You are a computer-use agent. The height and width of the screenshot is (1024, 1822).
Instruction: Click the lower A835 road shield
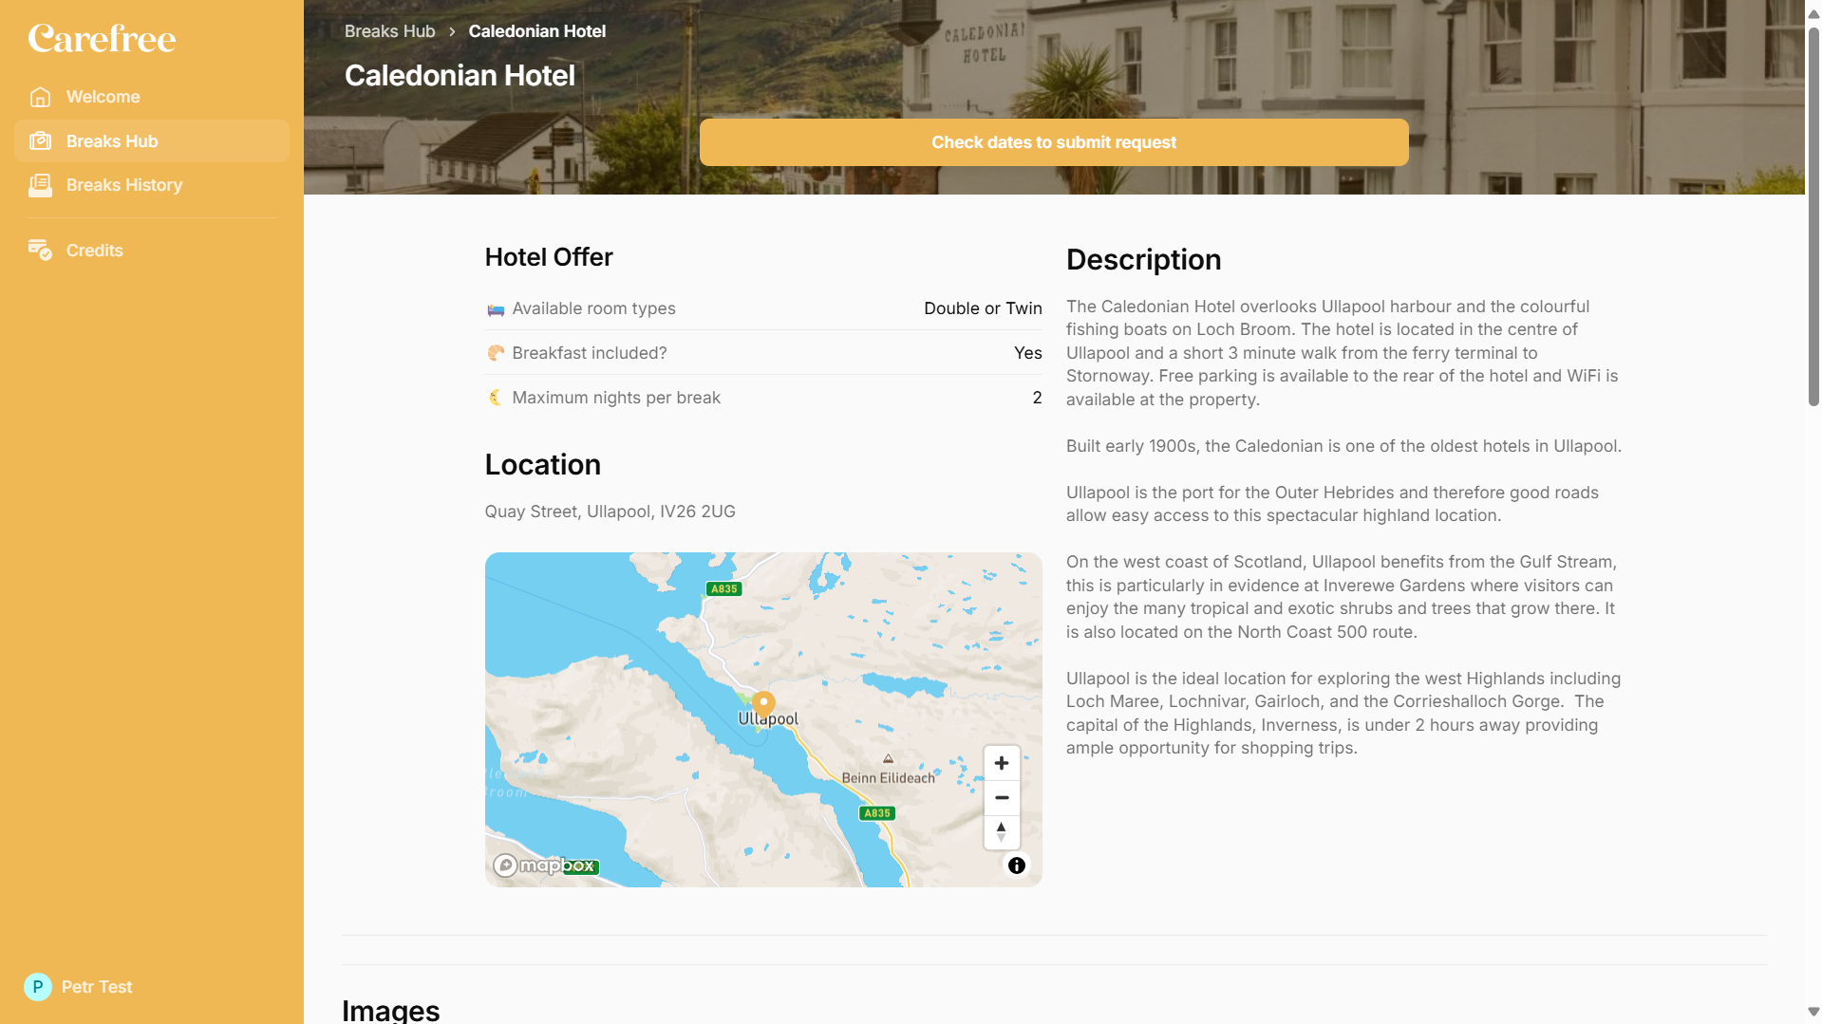tap(877, 813)
